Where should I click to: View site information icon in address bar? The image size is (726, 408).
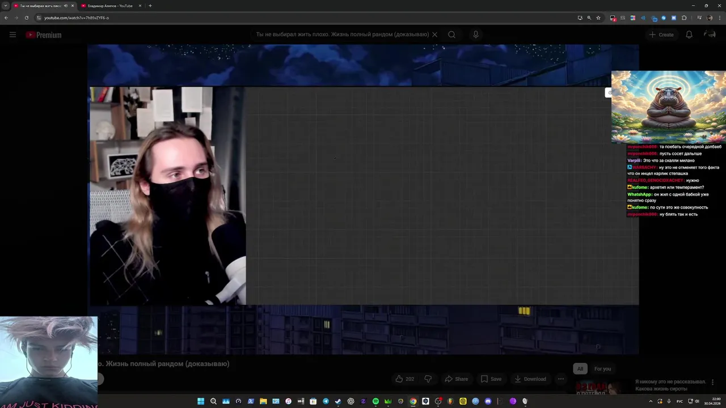39,18
